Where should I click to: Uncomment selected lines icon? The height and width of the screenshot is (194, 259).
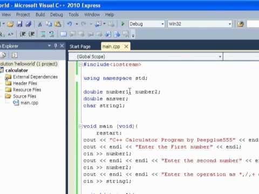pyautogui.click(x=52, y=34)
